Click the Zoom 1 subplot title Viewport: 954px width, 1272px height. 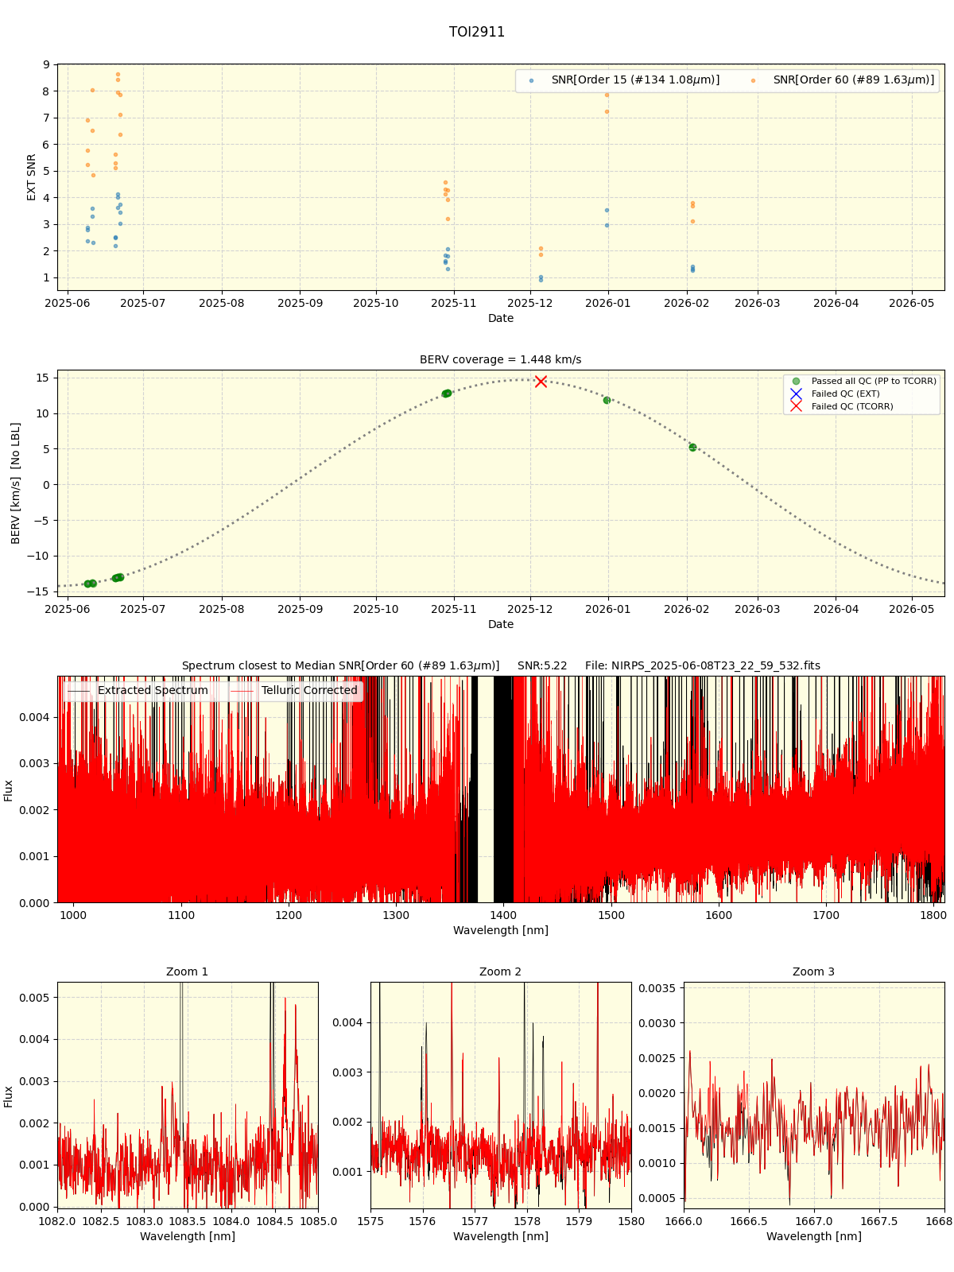point(188,971)
